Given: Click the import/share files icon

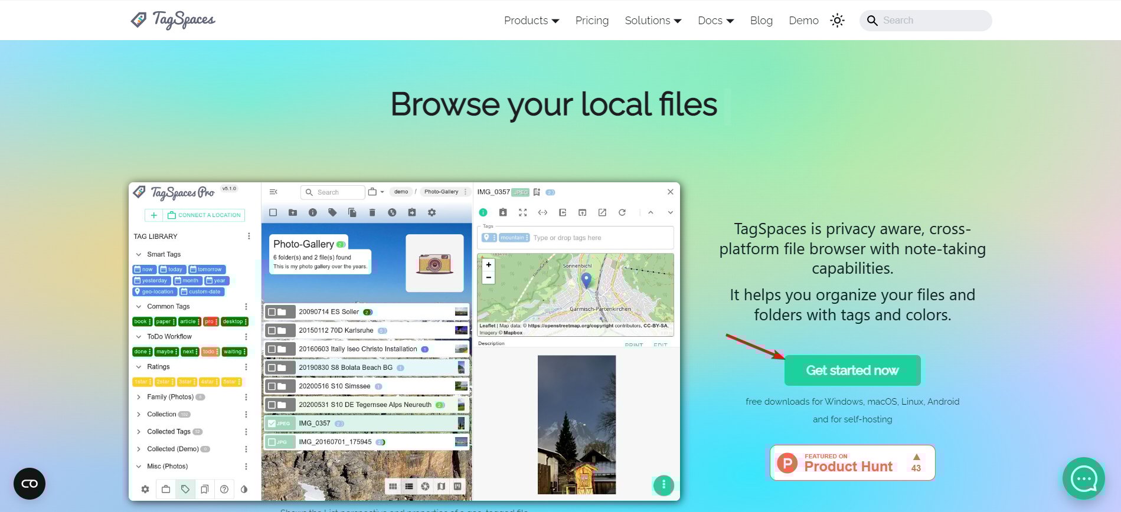Looking at the screenshot, I should [412, 212].
